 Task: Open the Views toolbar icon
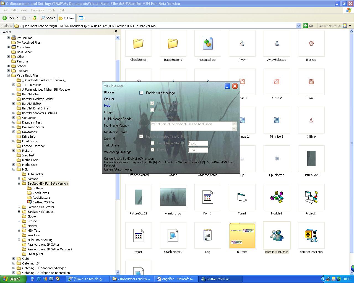pyautogui.click(x=82, y=18)
